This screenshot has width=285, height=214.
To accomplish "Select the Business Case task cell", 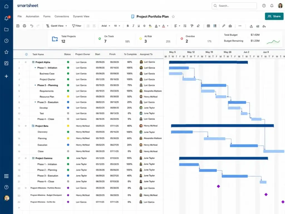I will [47, 74].
